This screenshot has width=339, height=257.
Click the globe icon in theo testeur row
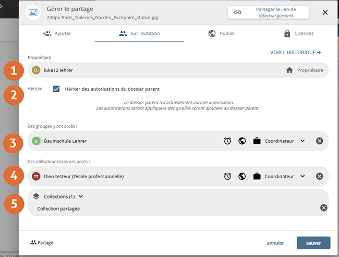242,176
